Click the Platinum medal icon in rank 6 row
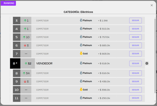Image resolution: width=157 pixels, height=106 pixels. [x=81, y=45]
